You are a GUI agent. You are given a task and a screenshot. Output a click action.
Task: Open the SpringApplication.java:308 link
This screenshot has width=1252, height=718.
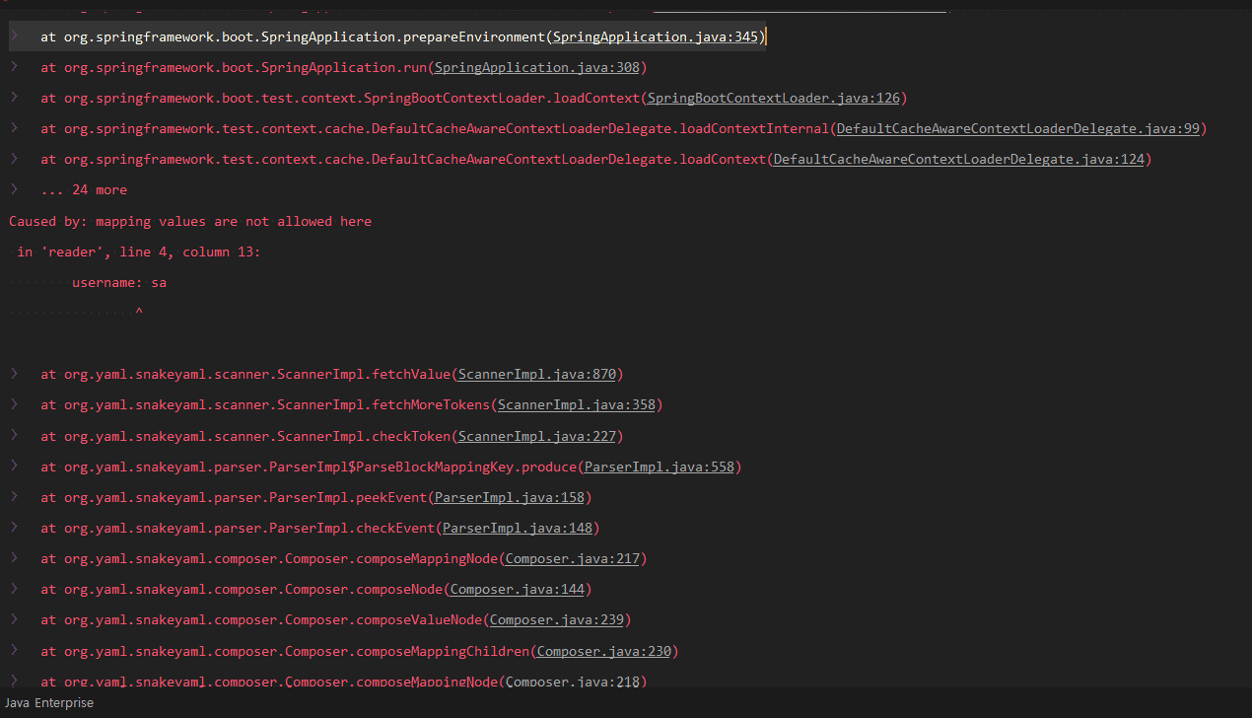pos(537,67)
